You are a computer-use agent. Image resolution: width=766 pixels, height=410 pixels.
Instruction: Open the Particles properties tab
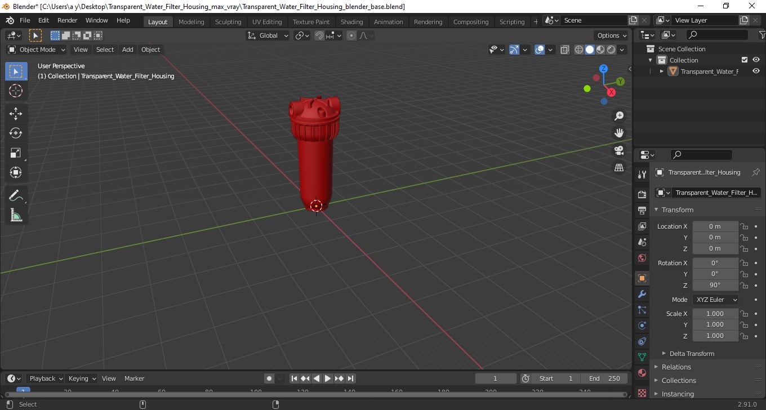tap(642, 310)
